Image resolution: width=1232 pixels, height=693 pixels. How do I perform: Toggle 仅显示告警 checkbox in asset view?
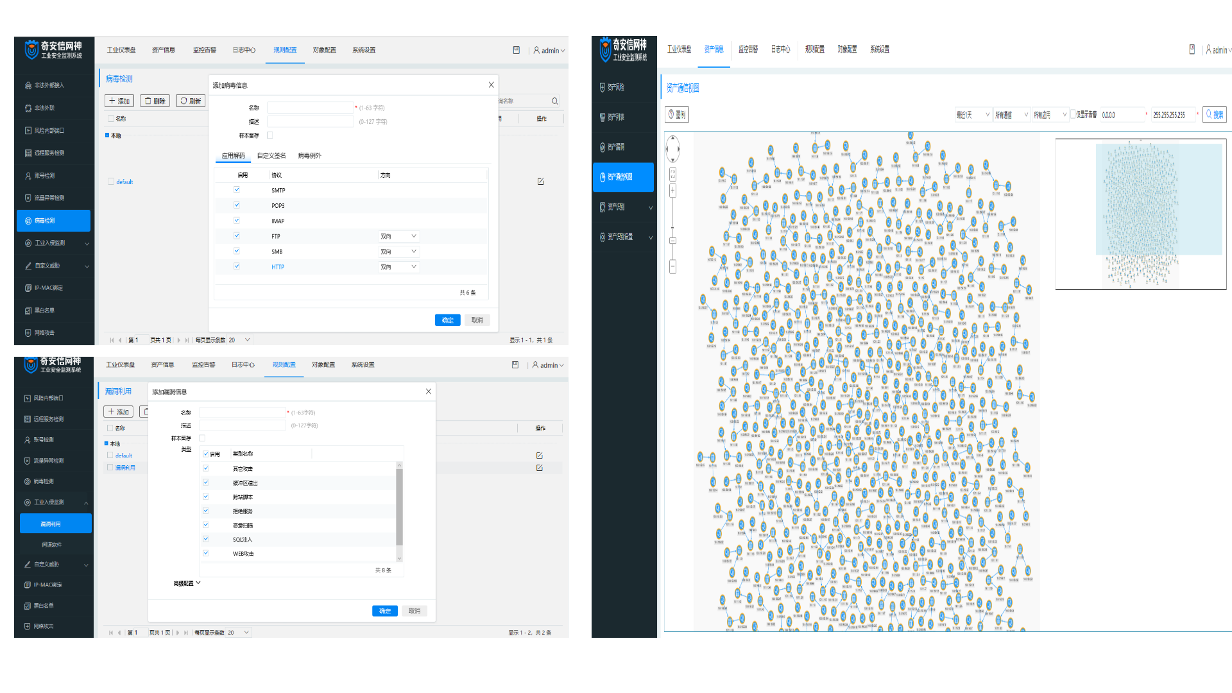click(1073, 114)
